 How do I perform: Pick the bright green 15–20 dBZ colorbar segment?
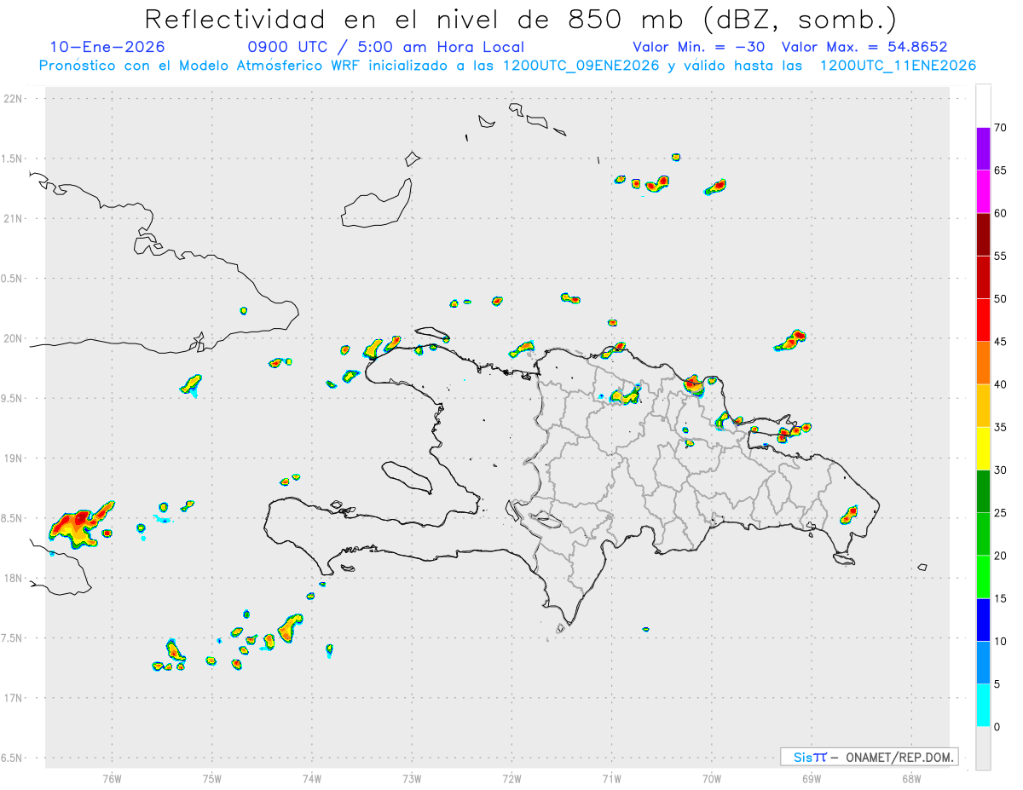coord(983,577)
